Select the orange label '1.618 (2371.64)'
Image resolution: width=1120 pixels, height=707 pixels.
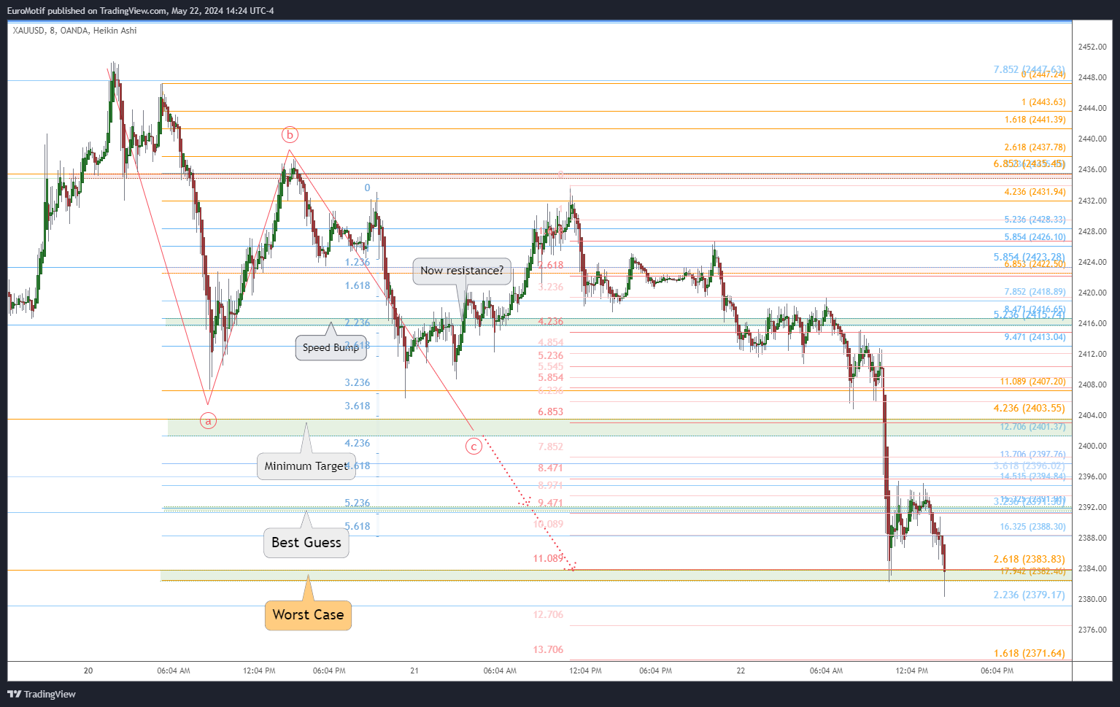point(1029,654)
